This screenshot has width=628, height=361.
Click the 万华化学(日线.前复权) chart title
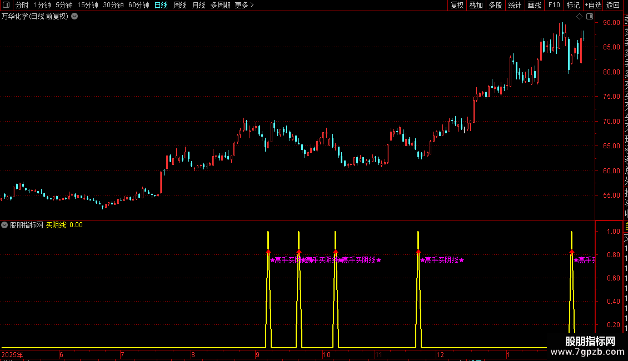click(x=35, y=17)
